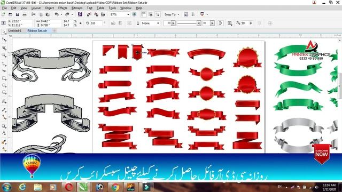342x192 pixels.
Task: Click the Publish to PDF icon
Action: point(103,14)
